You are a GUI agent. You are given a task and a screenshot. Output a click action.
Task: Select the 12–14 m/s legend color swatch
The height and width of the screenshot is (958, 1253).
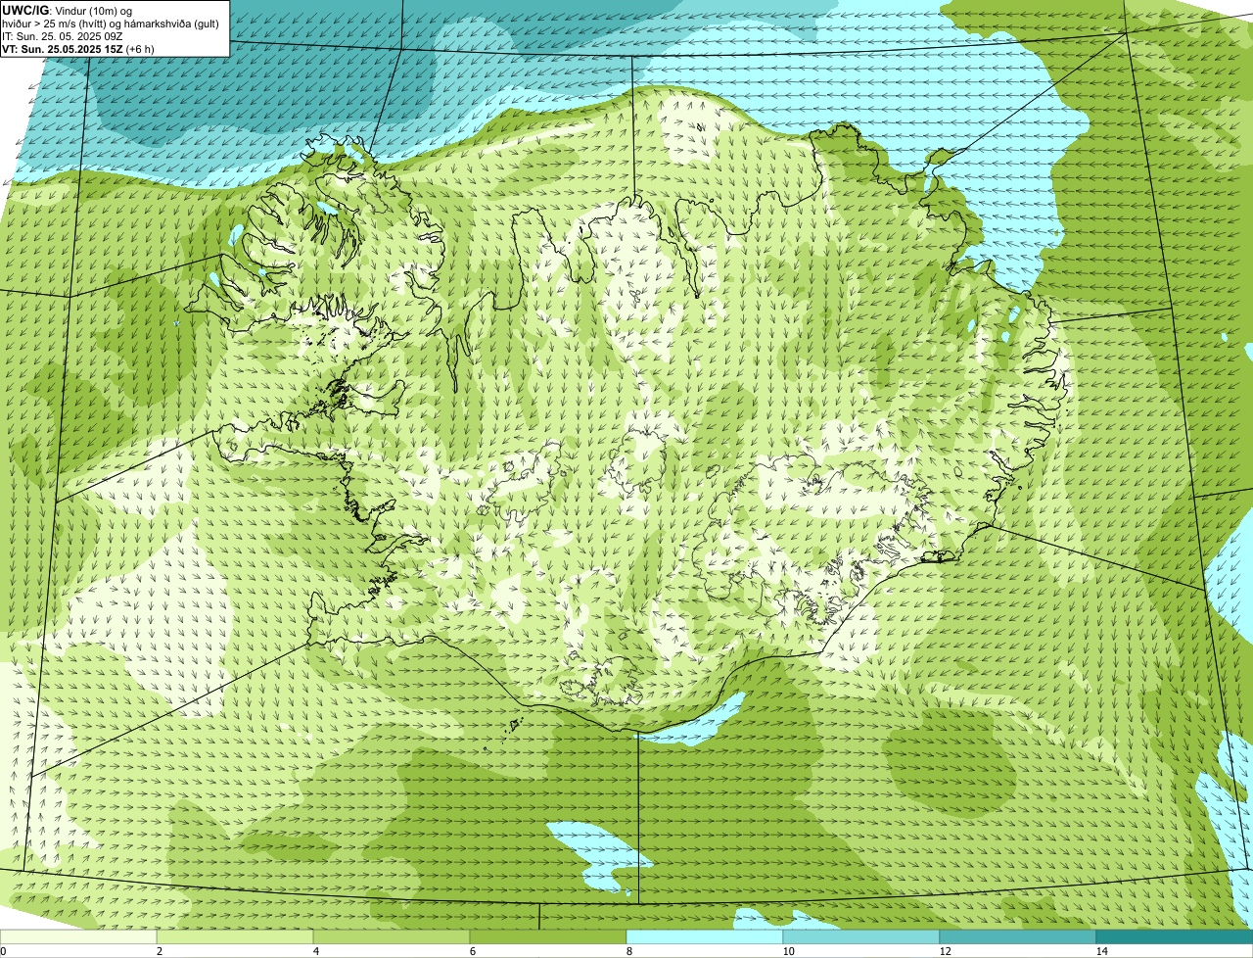point(1018,936)
